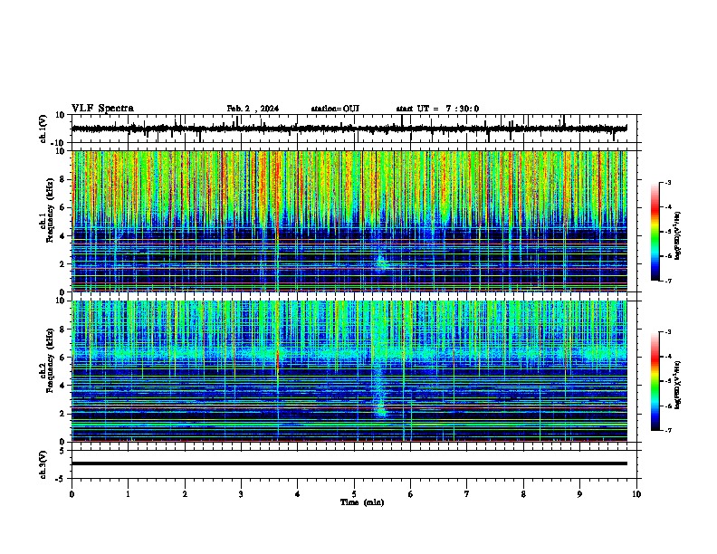Click the "6" kHz tick on ch.2 spectrogram axis

tap(62, 358)
